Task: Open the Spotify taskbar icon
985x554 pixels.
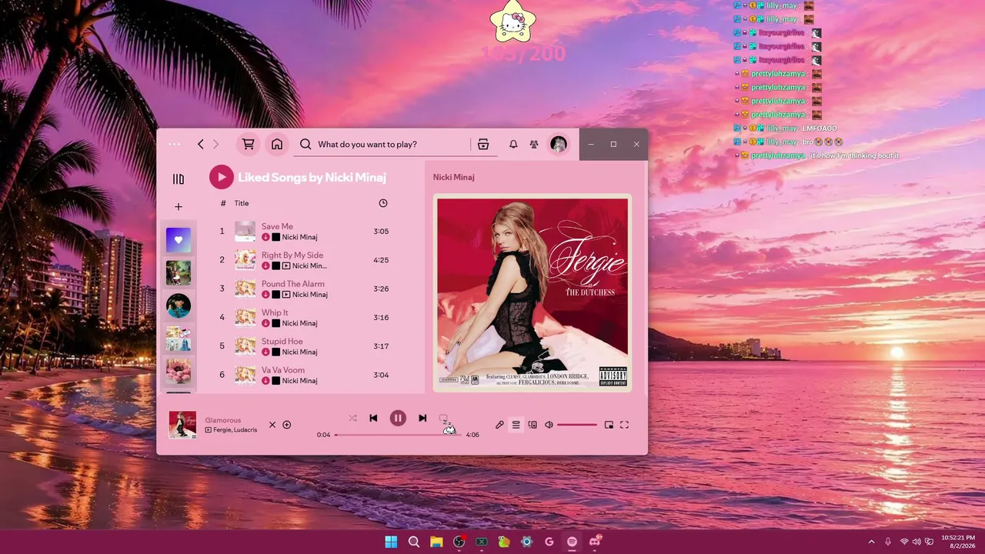Action: (x=572, y=542)
